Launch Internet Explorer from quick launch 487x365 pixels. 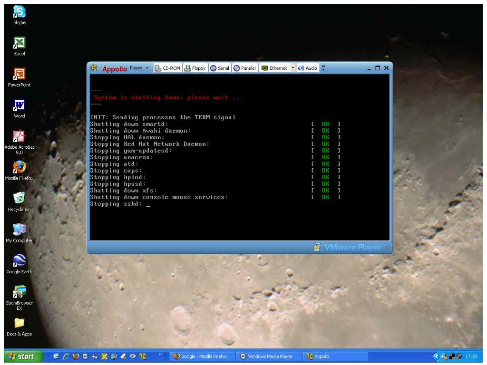click(66, 356)
